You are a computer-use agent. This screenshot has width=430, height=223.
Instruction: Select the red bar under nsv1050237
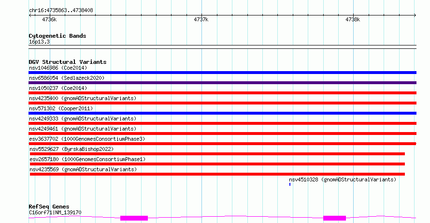coord(222,93)
